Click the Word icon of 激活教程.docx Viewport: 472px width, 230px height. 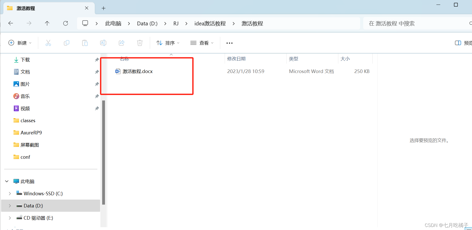pos(118,71)
